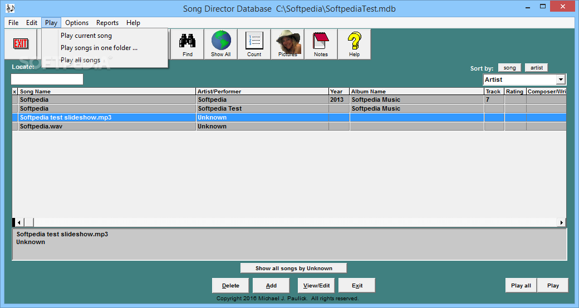Click the Help question mark icon
Screen dimensions: 579x308
(x=354, y=44)
